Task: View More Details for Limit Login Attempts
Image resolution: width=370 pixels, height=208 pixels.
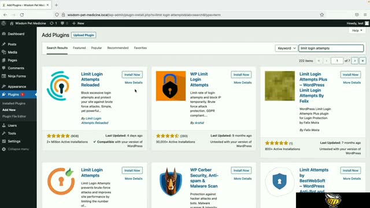Action: click(134, 179)
